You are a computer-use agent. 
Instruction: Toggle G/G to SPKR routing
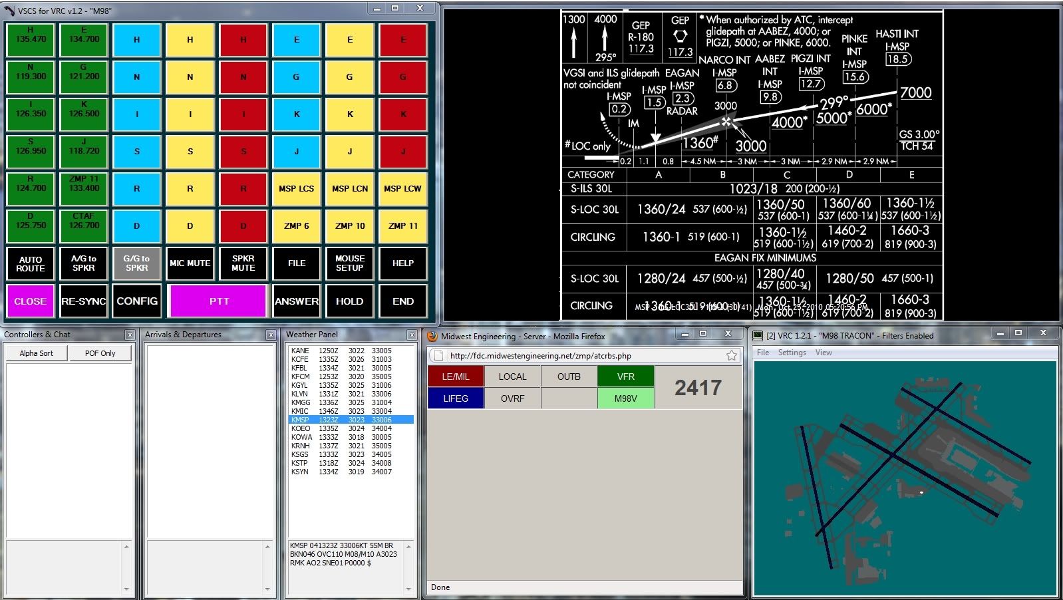[137, 263]
